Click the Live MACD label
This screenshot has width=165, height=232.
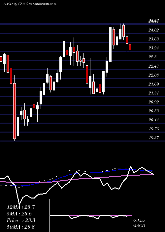pyautogui.click(x=139, y=223)
